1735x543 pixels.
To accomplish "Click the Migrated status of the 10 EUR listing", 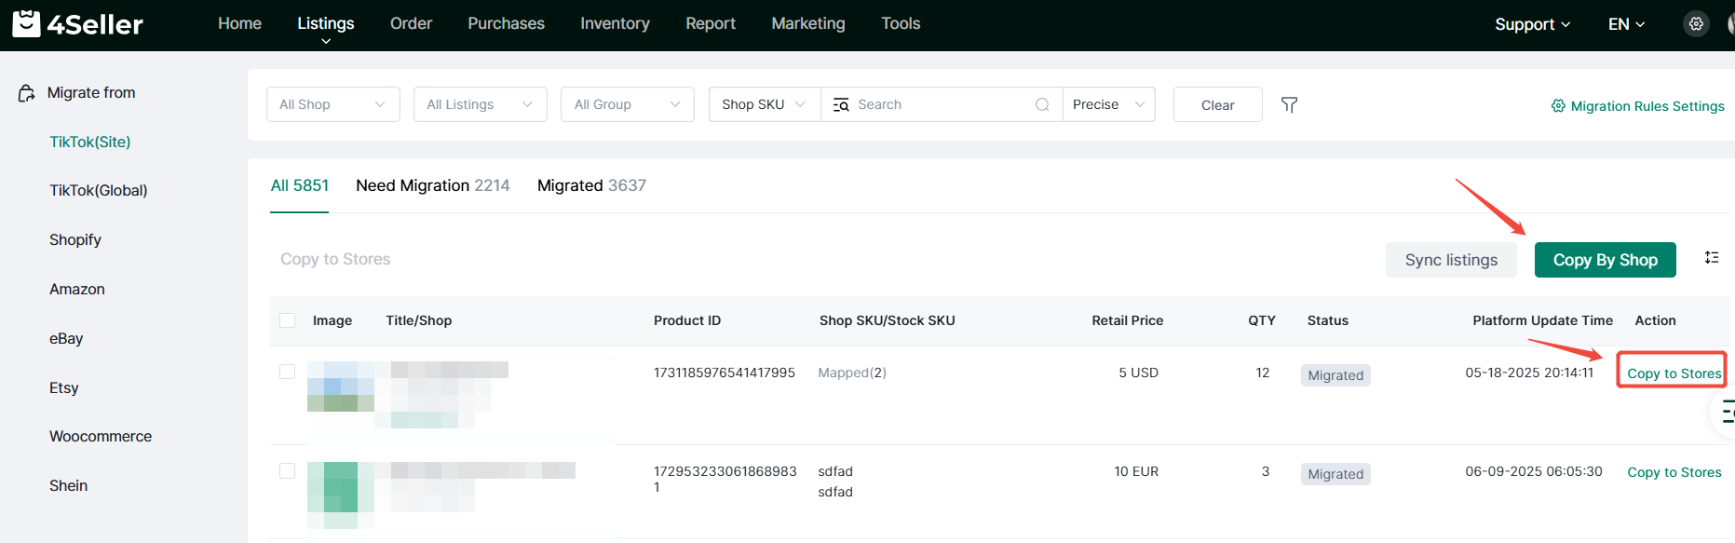I will [1335, 474].
